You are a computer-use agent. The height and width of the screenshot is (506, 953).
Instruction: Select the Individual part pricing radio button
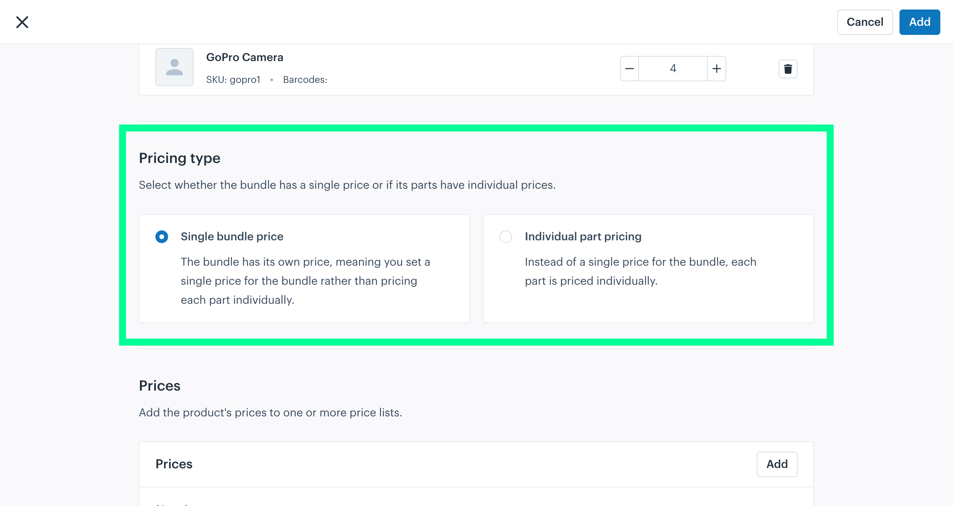click(506, 237)
